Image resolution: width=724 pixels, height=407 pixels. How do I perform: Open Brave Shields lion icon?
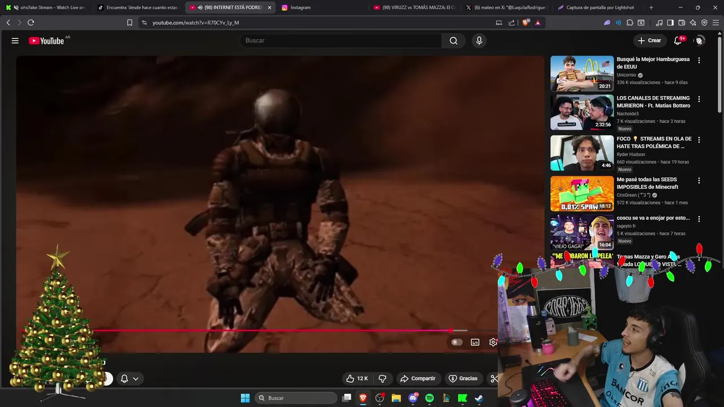click(x=525, y=23)
